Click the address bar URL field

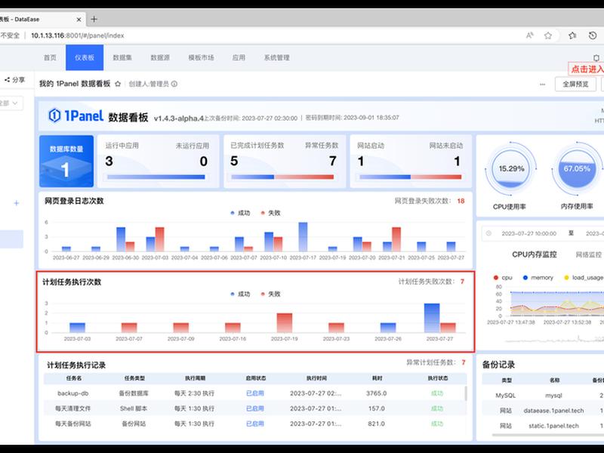[x=78, y=35]
